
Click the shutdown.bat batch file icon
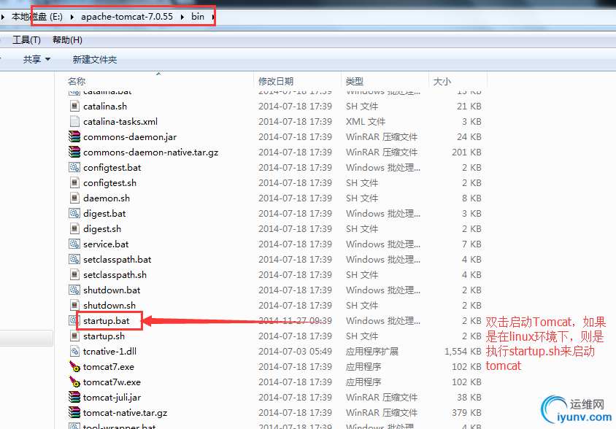[x=74, y=290]
